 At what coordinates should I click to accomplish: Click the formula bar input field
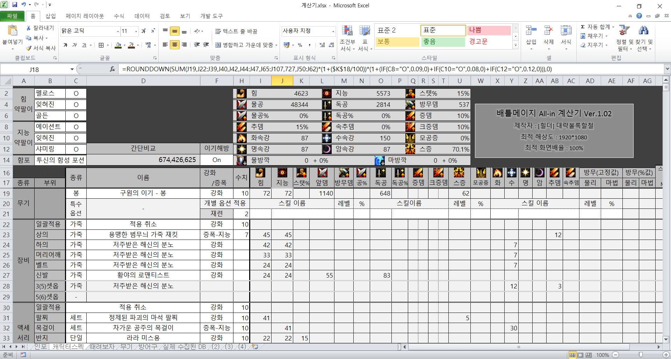click(384, 69)
